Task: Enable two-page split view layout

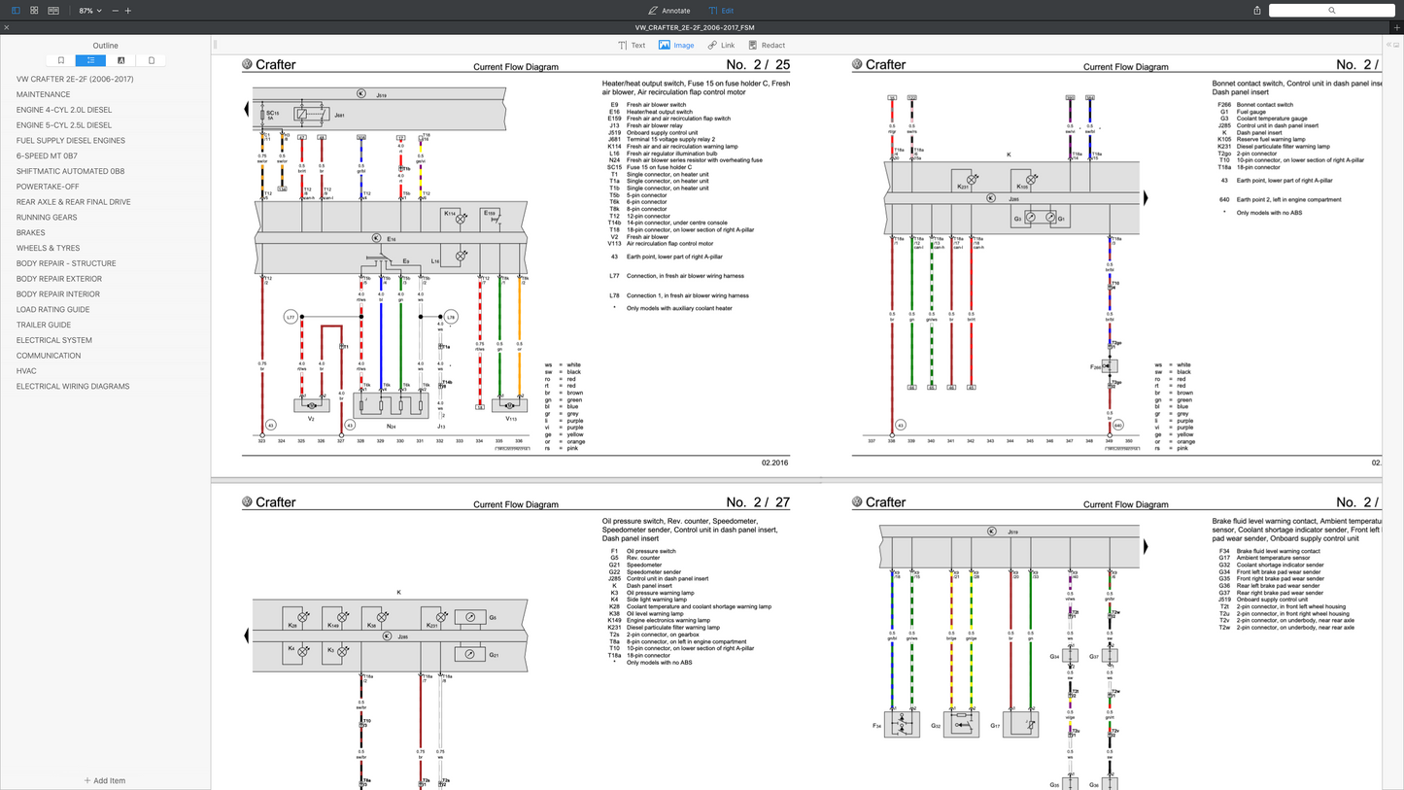Action: click(53, 11)
